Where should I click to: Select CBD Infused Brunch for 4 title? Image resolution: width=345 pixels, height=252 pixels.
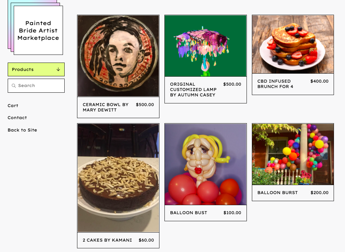coord(275,84)
